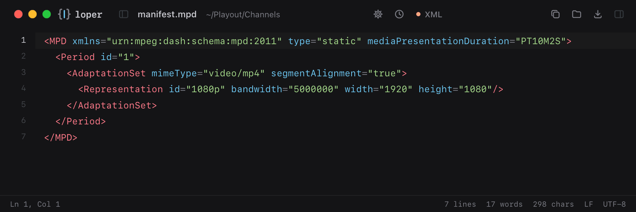
Task: Click the "5000000" bandwidth value
Action: click(313, 89)
